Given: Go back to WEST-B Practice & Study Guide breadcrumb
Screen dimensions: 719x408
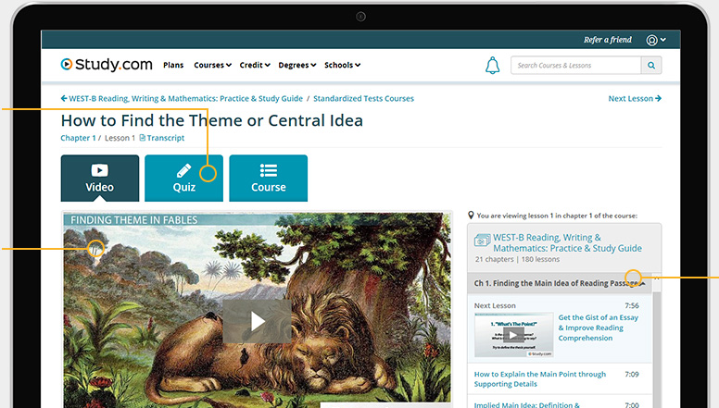Looking at the screenshot, I should [x=182, y=98].
